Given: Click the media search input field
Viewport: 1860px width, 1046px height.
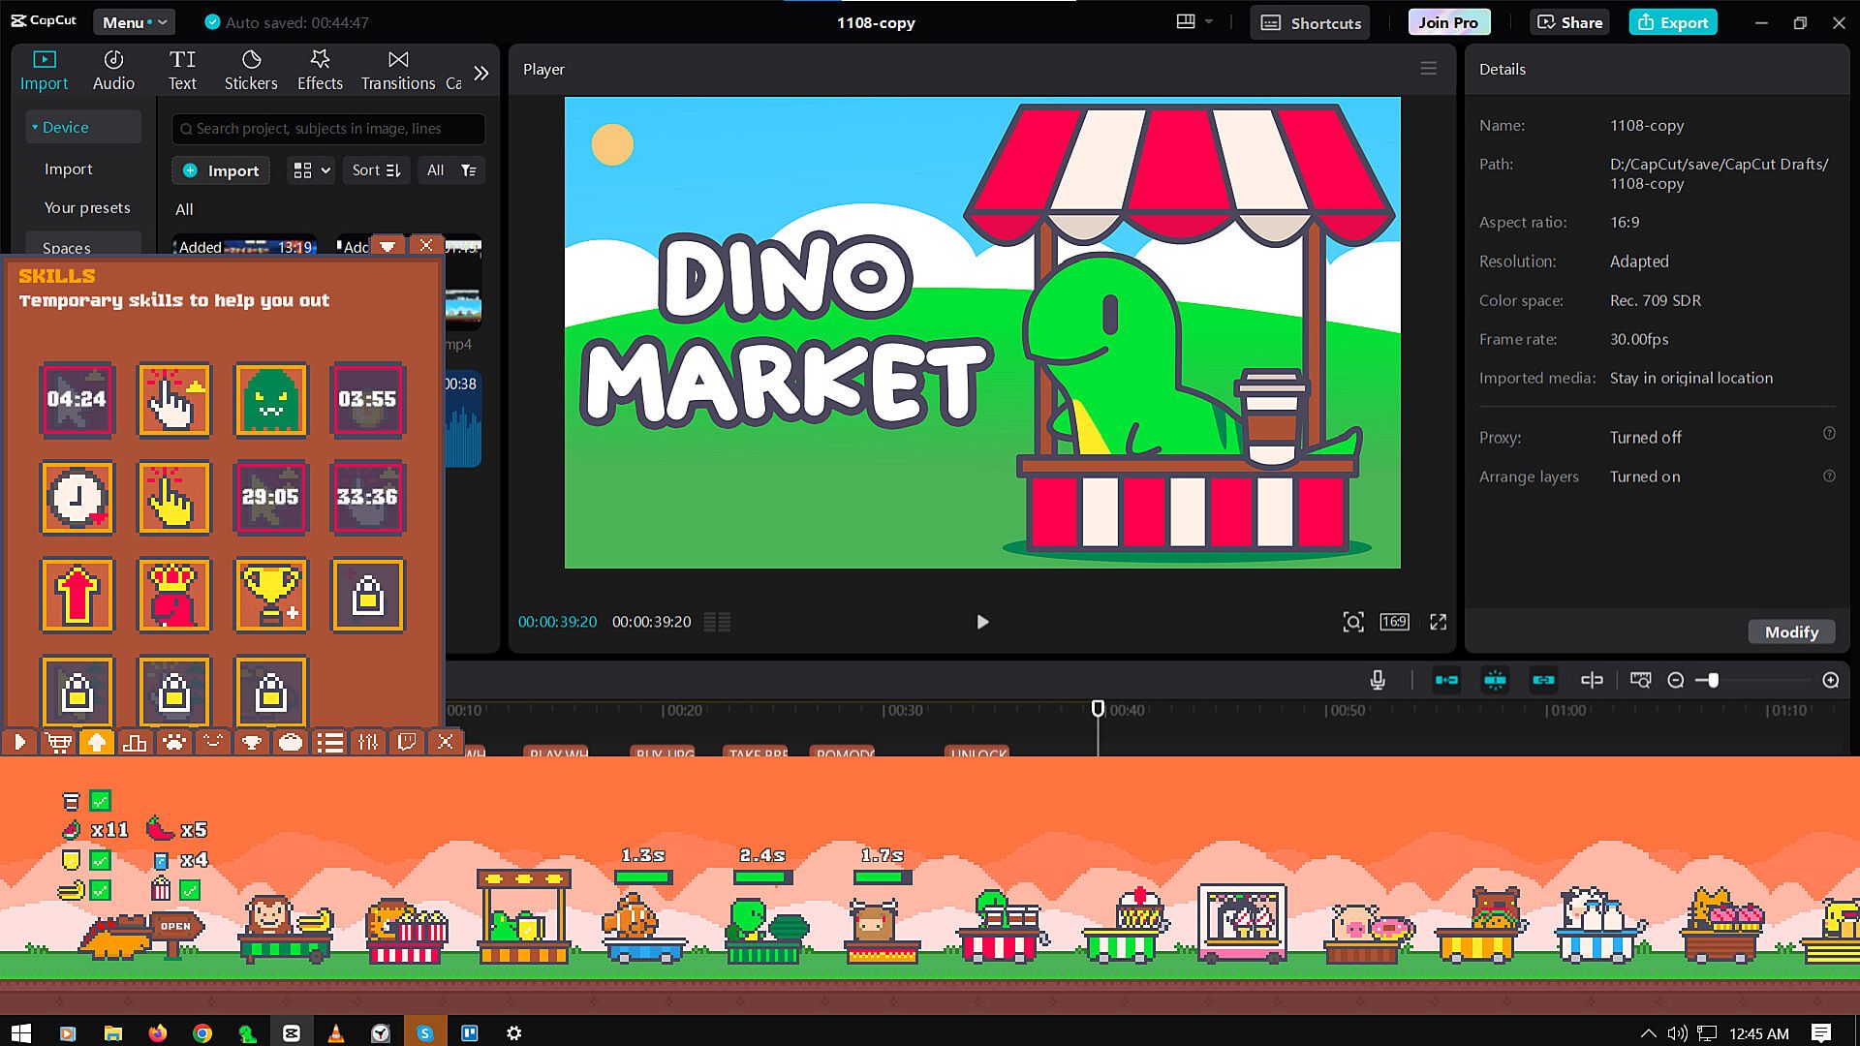Looking at the screenshot, I should [329, 129].
